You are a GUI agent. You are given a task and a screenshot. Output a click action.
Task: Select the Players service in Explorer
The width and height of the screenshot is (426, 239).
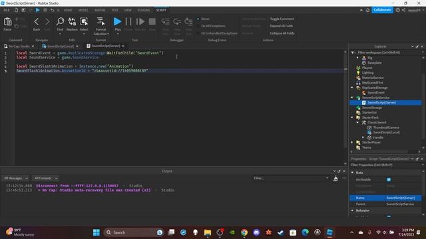pos(367,68)
